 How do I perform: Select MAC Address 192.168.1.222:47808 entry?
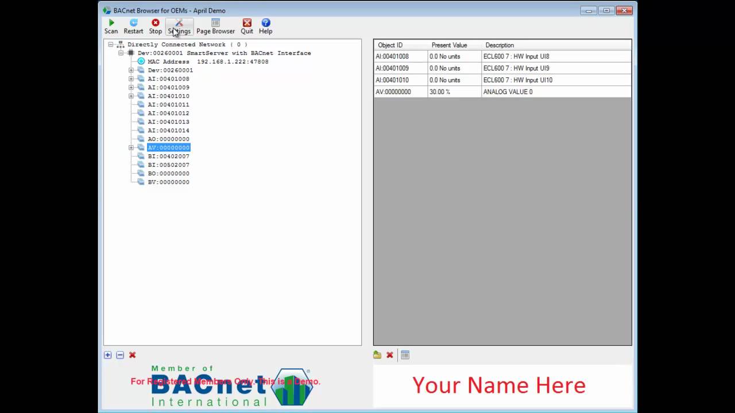(x=208, y=61)
